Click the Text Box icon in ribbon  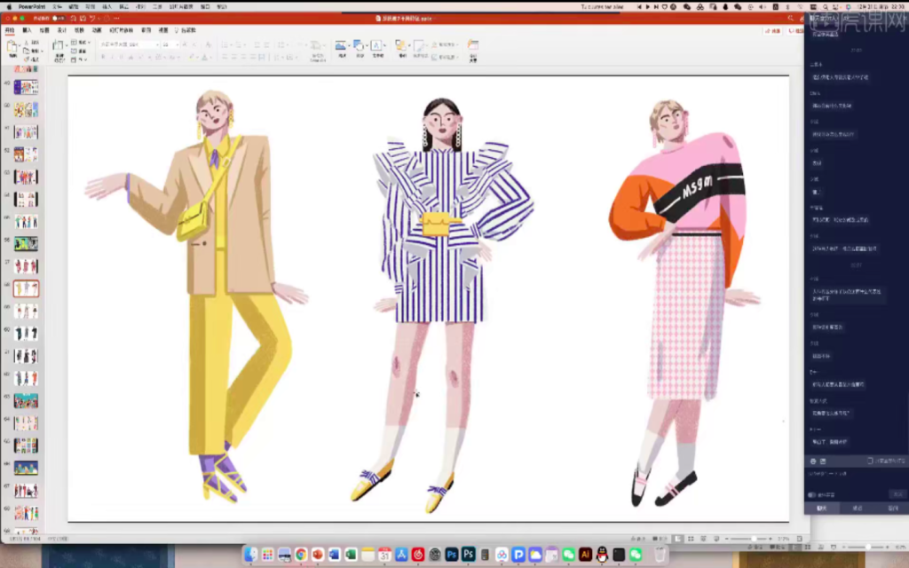coord(377,45)
